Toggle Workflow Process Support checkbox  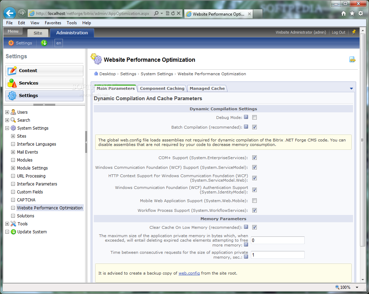(x=254, y=210)
